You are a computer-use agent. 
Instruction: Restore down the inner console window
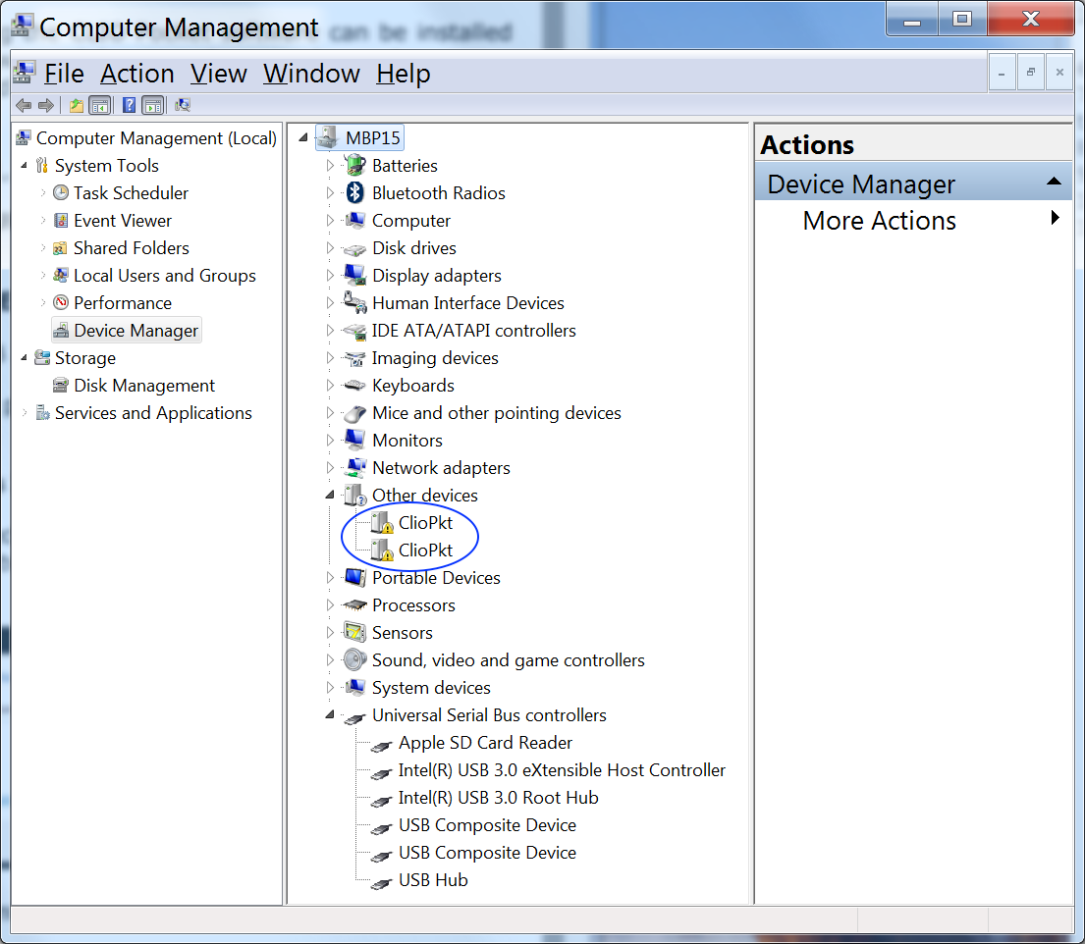pos(1030,72)
